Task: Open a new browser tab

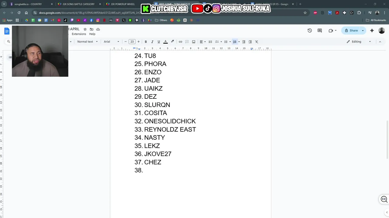Action: [300, 4]
